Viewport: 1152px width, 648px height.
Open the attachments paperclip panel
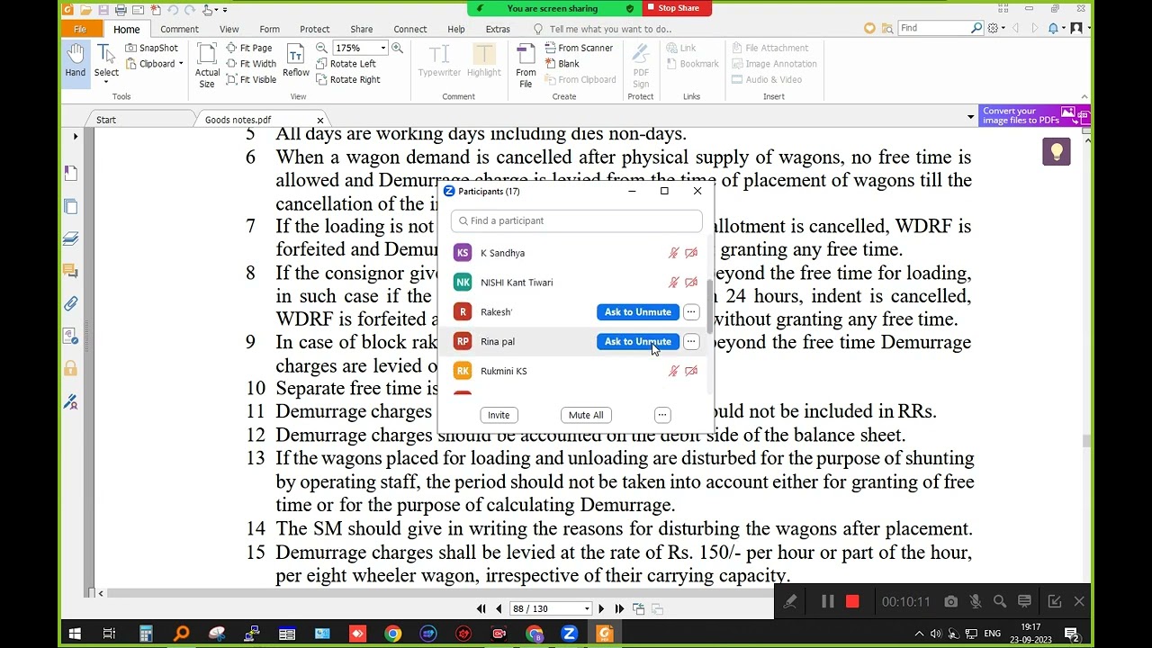pos(71,303)
